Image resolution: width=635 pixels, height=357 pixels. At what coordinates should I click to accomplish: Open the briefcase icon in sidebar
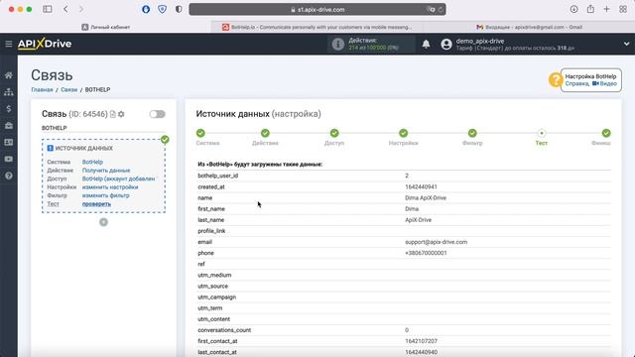click(x=9, y=126)
